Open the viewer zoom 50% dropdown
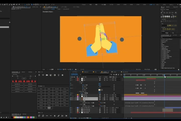The image size is (181, 121). pyautogui.click(x=45, y=69)
